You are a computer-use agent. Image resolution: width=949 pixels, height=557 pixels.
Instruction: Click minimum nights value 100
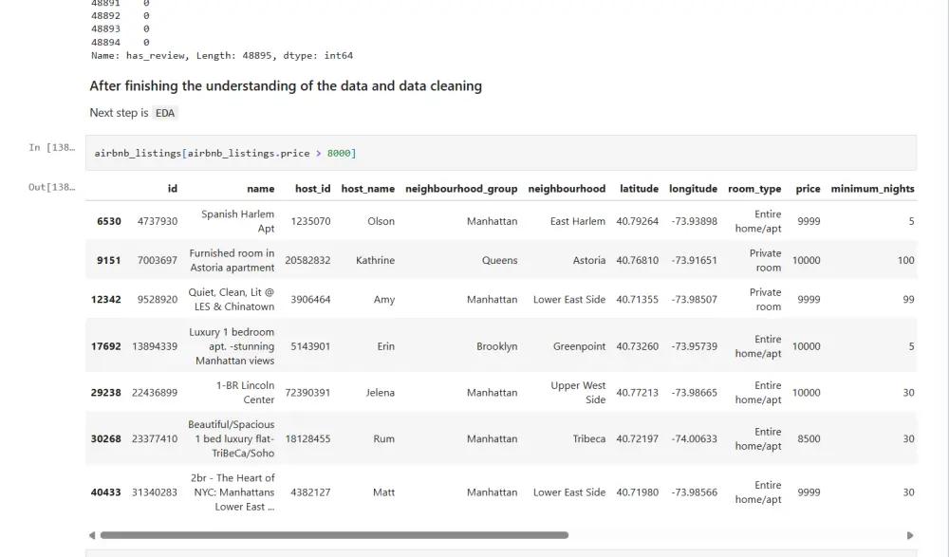[905, 260]
